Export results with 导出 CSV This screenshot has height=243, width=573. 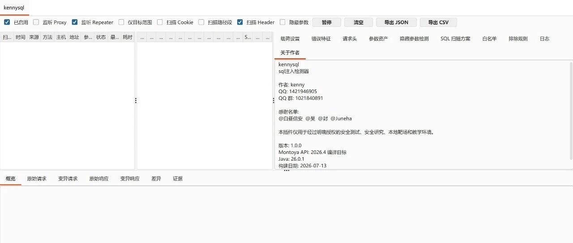(438, 22)
